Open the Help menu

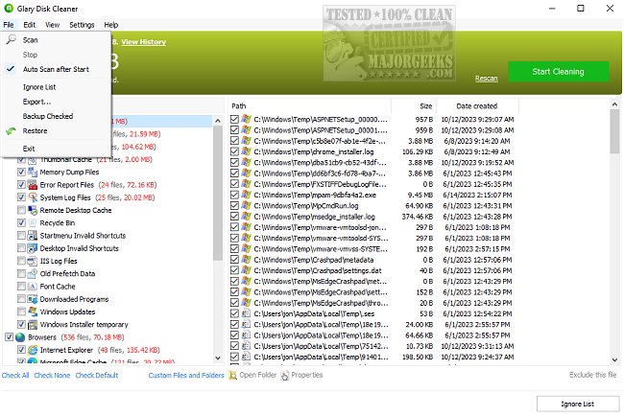pos(111,25)
